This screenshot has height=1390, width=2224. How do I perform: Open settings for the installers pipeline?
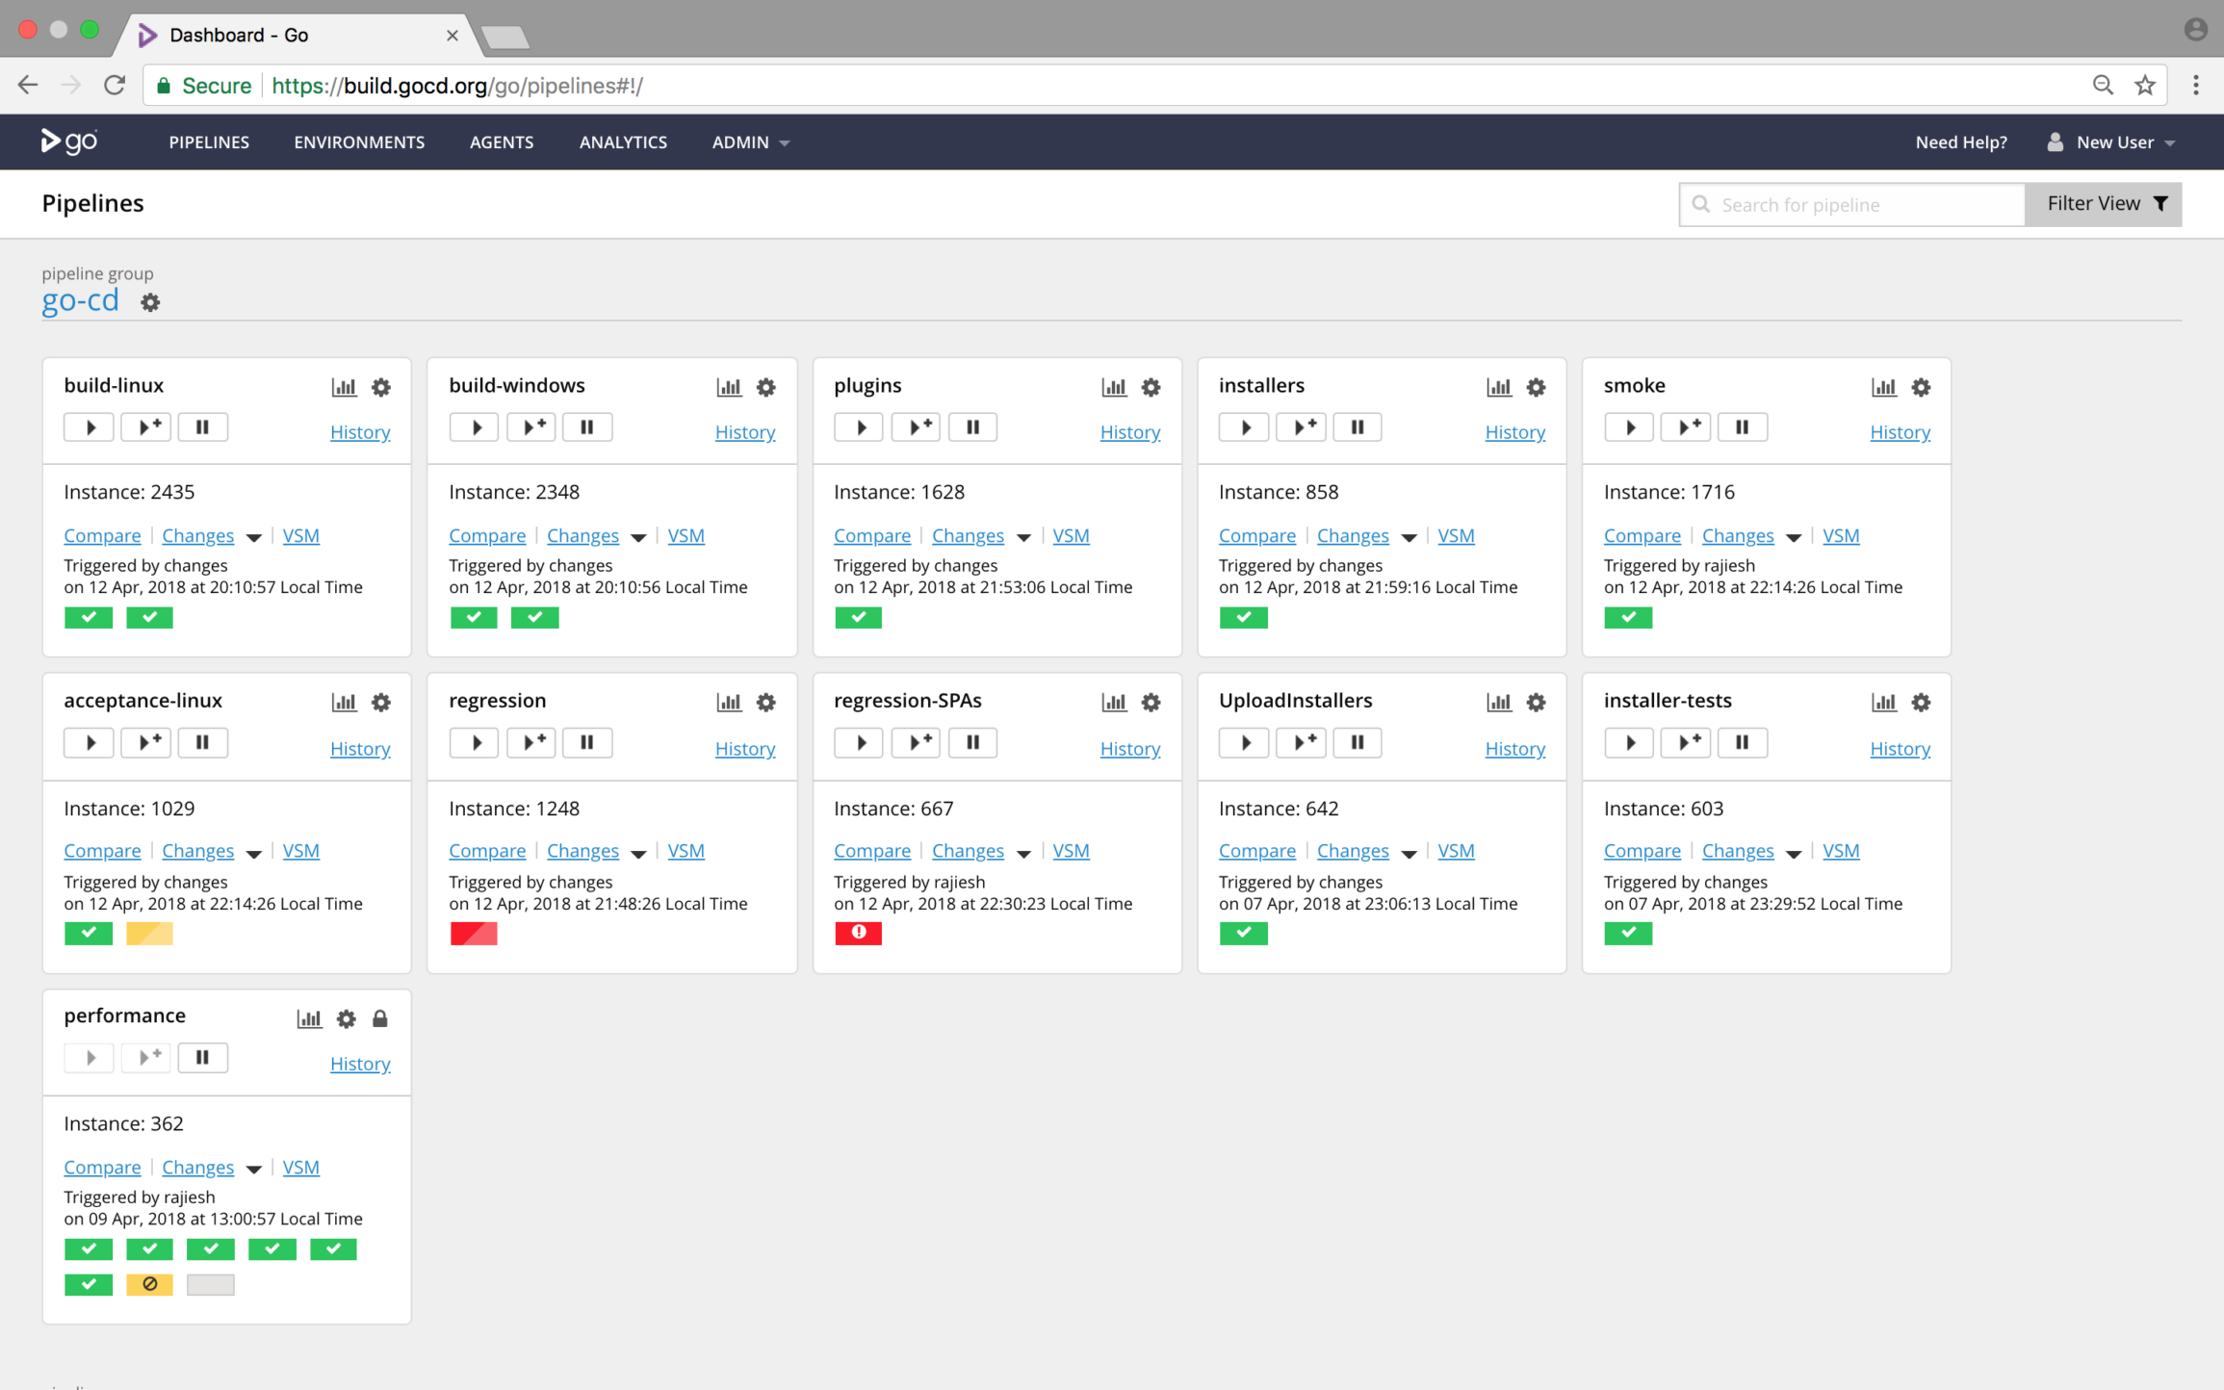point(1536,386)
